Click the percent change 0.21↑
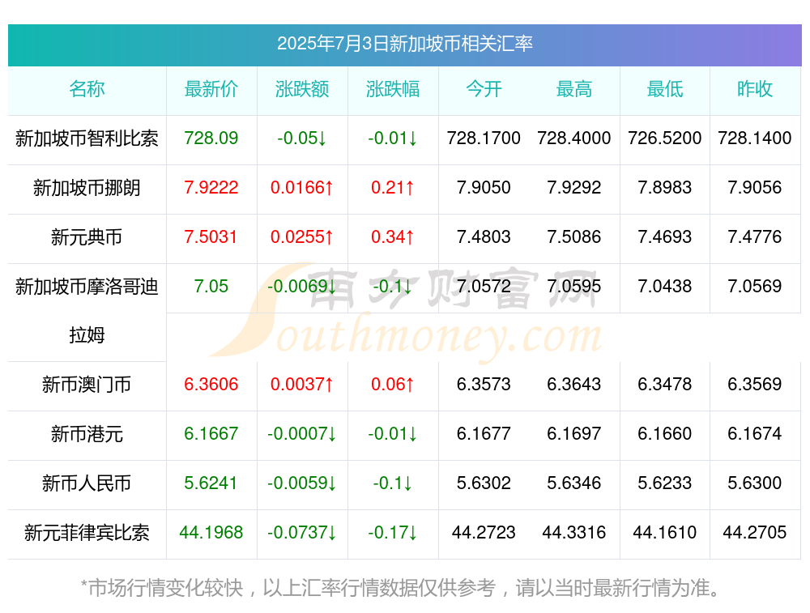 (x=393, y=188)
